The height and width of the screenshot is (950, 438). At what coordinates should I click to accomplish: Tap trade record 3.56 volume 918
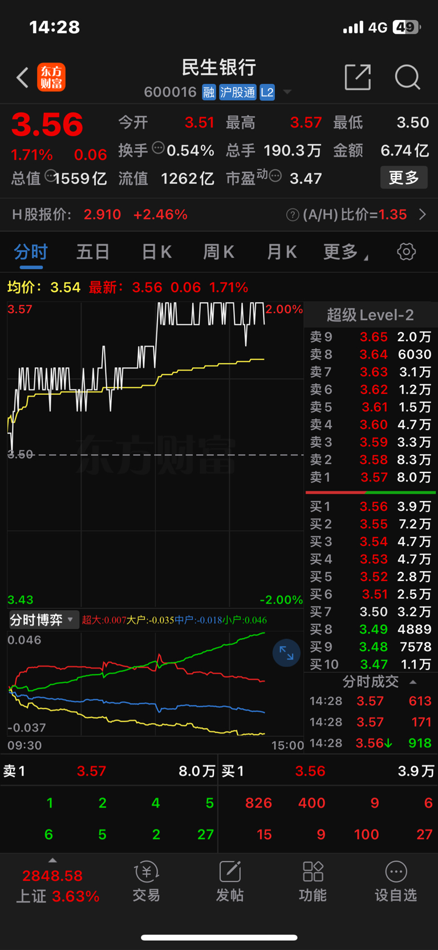coord(371,743)
